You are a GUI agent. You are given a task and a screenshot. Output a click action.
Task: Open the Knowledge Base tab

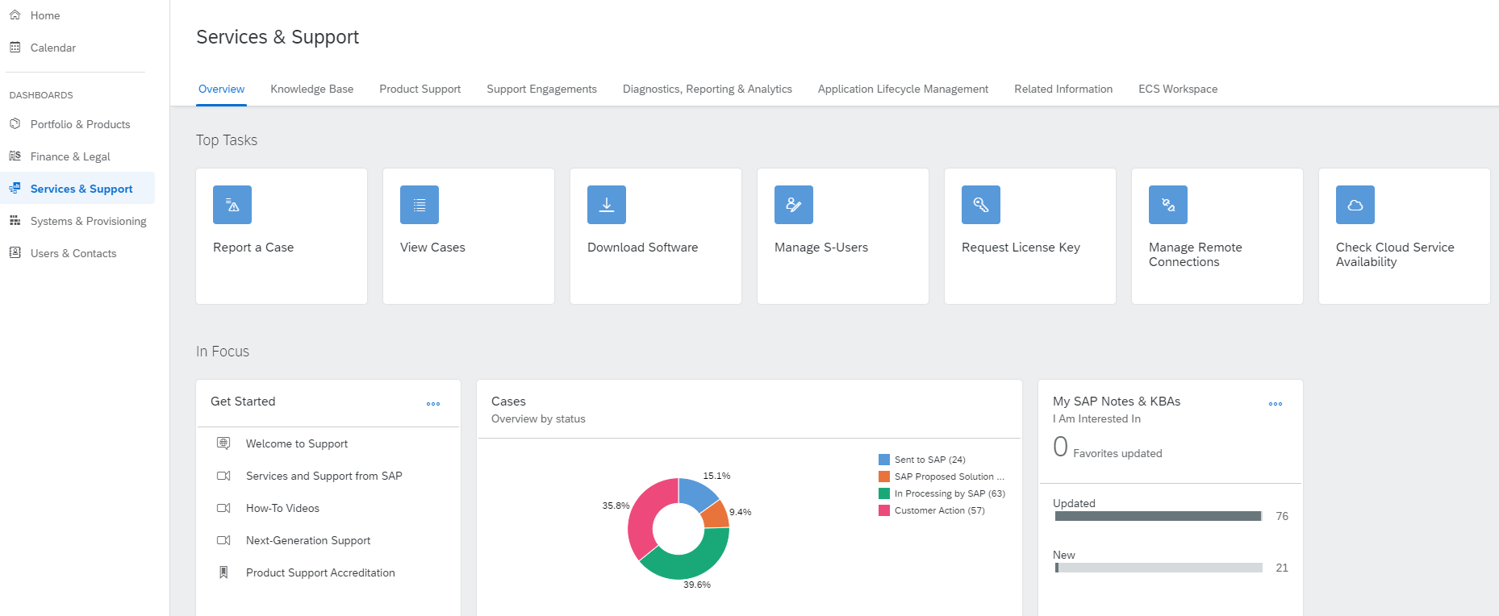click(312, 89)
